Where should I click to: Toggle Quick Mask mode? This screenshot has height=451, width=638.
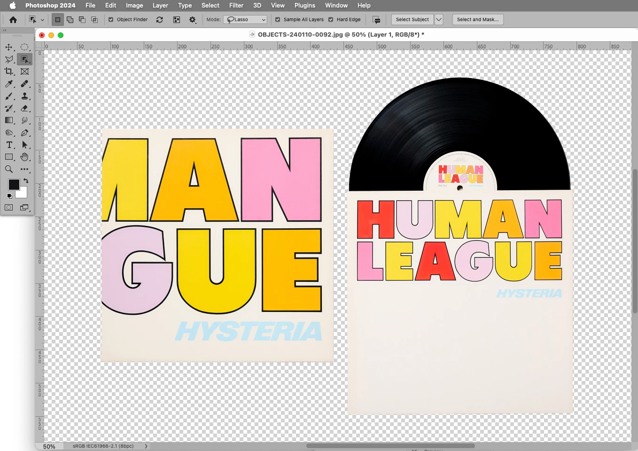[x=9, y=207]
